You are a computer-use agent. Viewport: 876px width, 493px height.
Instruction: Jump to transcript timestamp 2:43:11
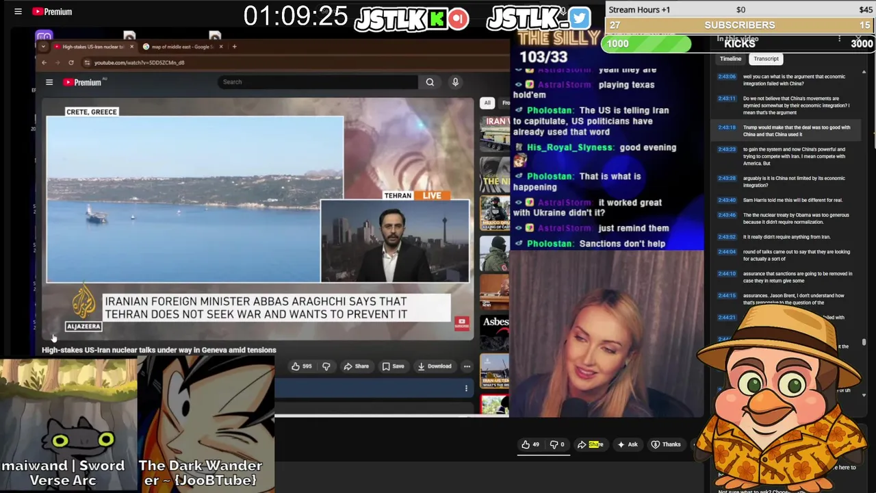pyautogui.click(x=726, y=99)
